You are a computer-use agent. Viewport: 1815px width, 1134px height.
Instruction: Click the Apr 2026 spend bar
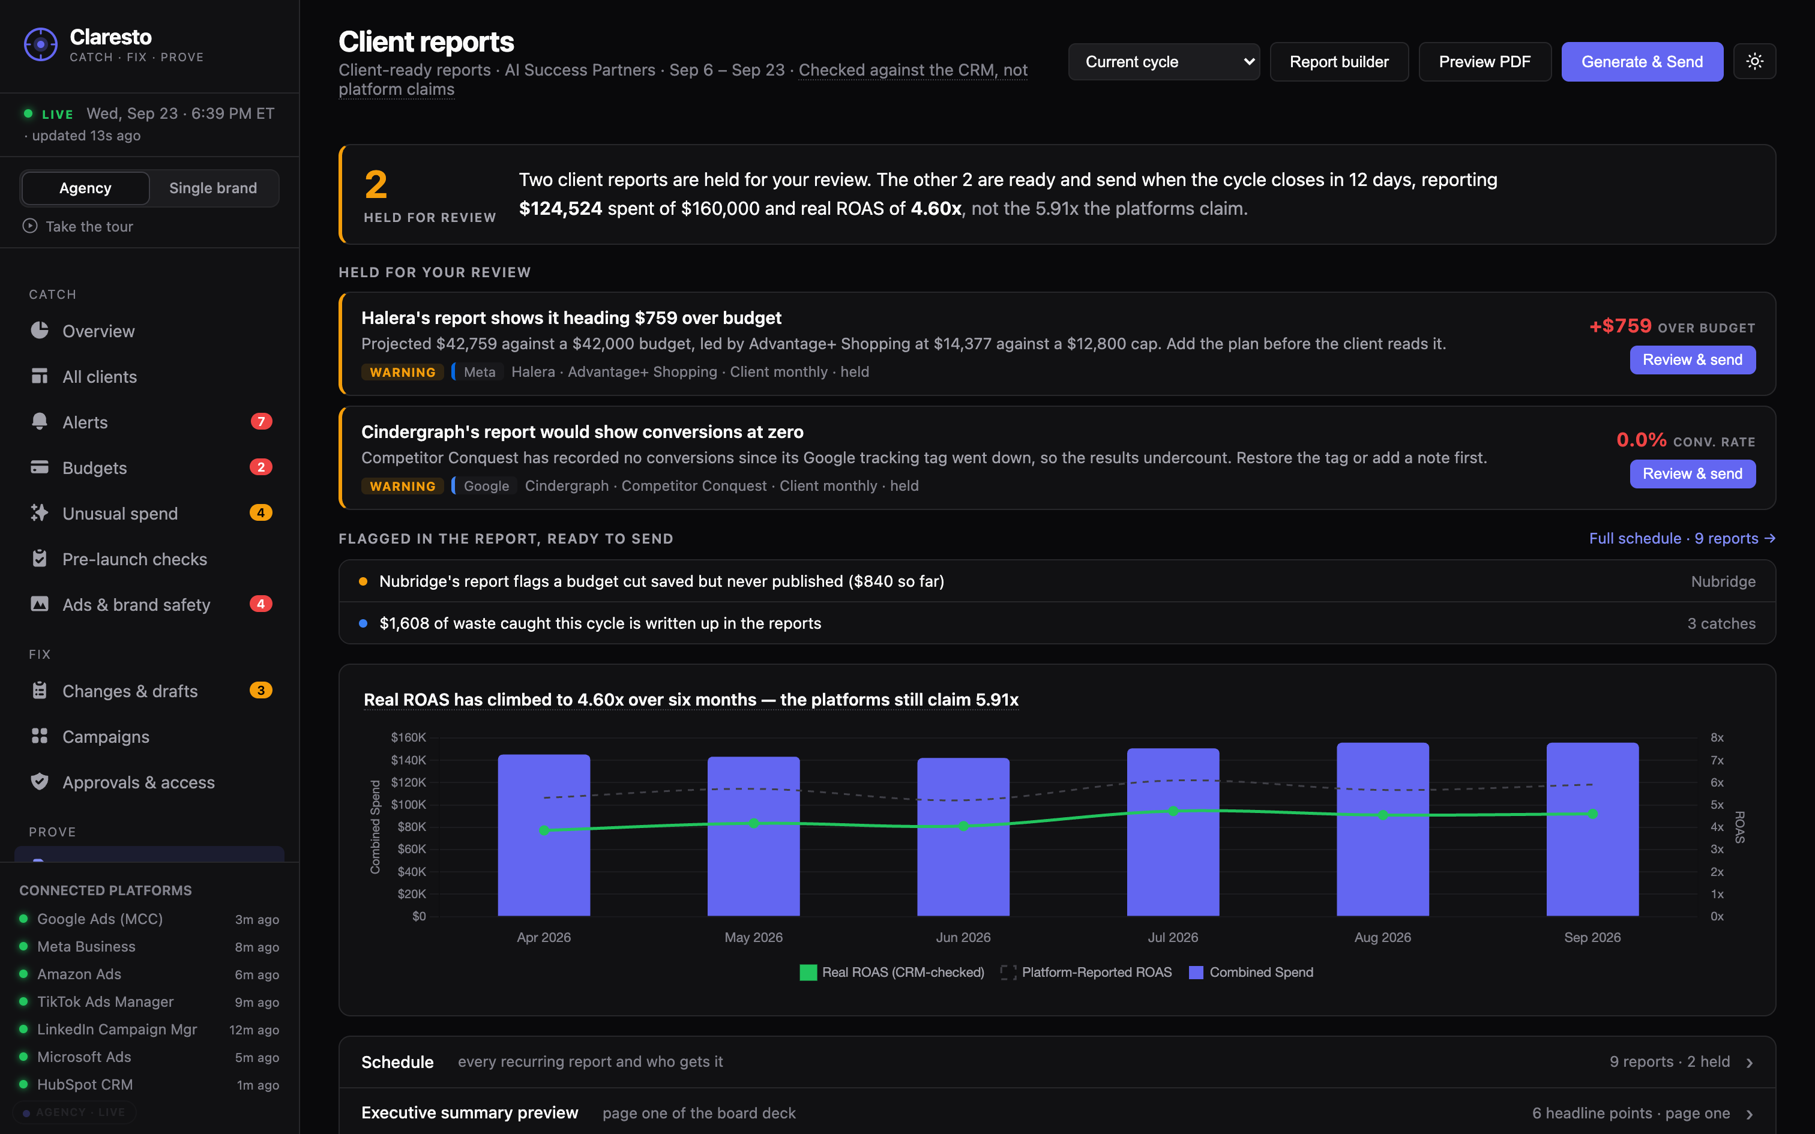544,835
